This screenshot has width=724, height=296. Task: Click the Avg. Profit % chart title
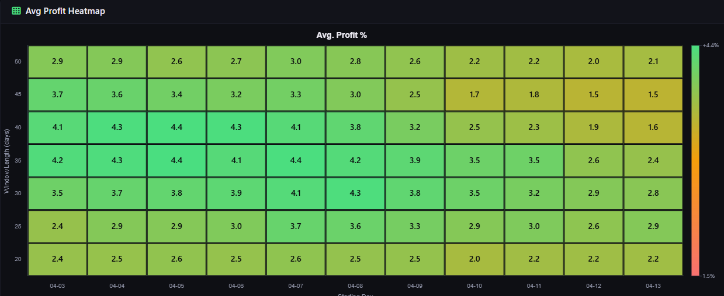341,36
